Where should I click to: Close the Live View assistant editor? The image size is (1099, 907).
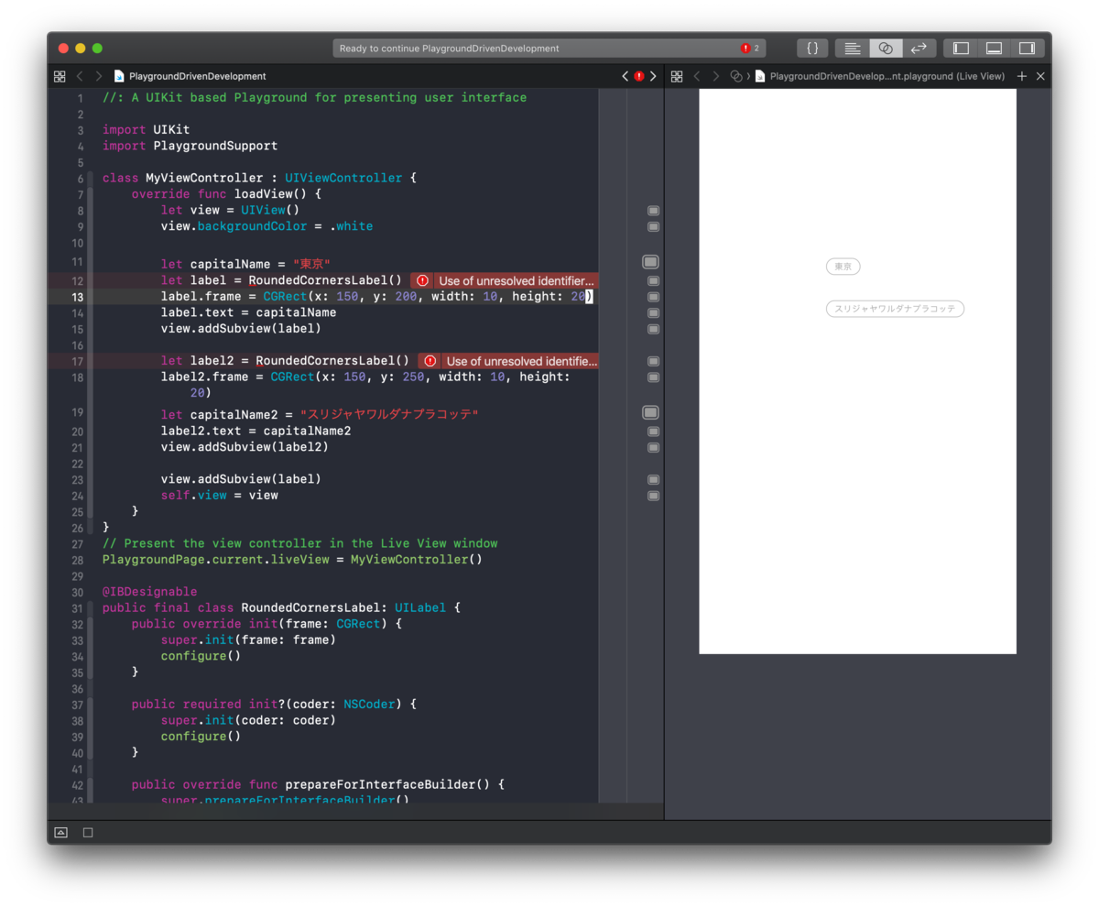pos(1040,76)
